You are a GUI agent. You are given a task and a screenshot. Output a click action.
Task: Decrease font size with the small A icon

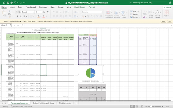pos(48,12)
